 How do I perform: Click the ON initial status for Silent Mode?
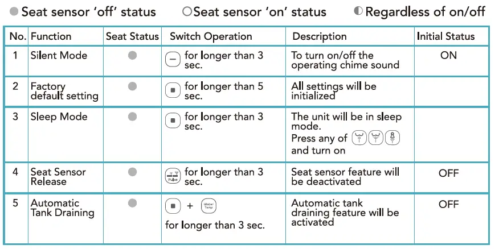pos(448,56)
